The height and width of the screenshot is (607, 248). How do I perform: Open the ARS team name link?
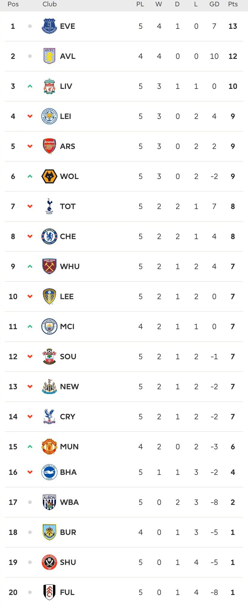tap(67, 146)
